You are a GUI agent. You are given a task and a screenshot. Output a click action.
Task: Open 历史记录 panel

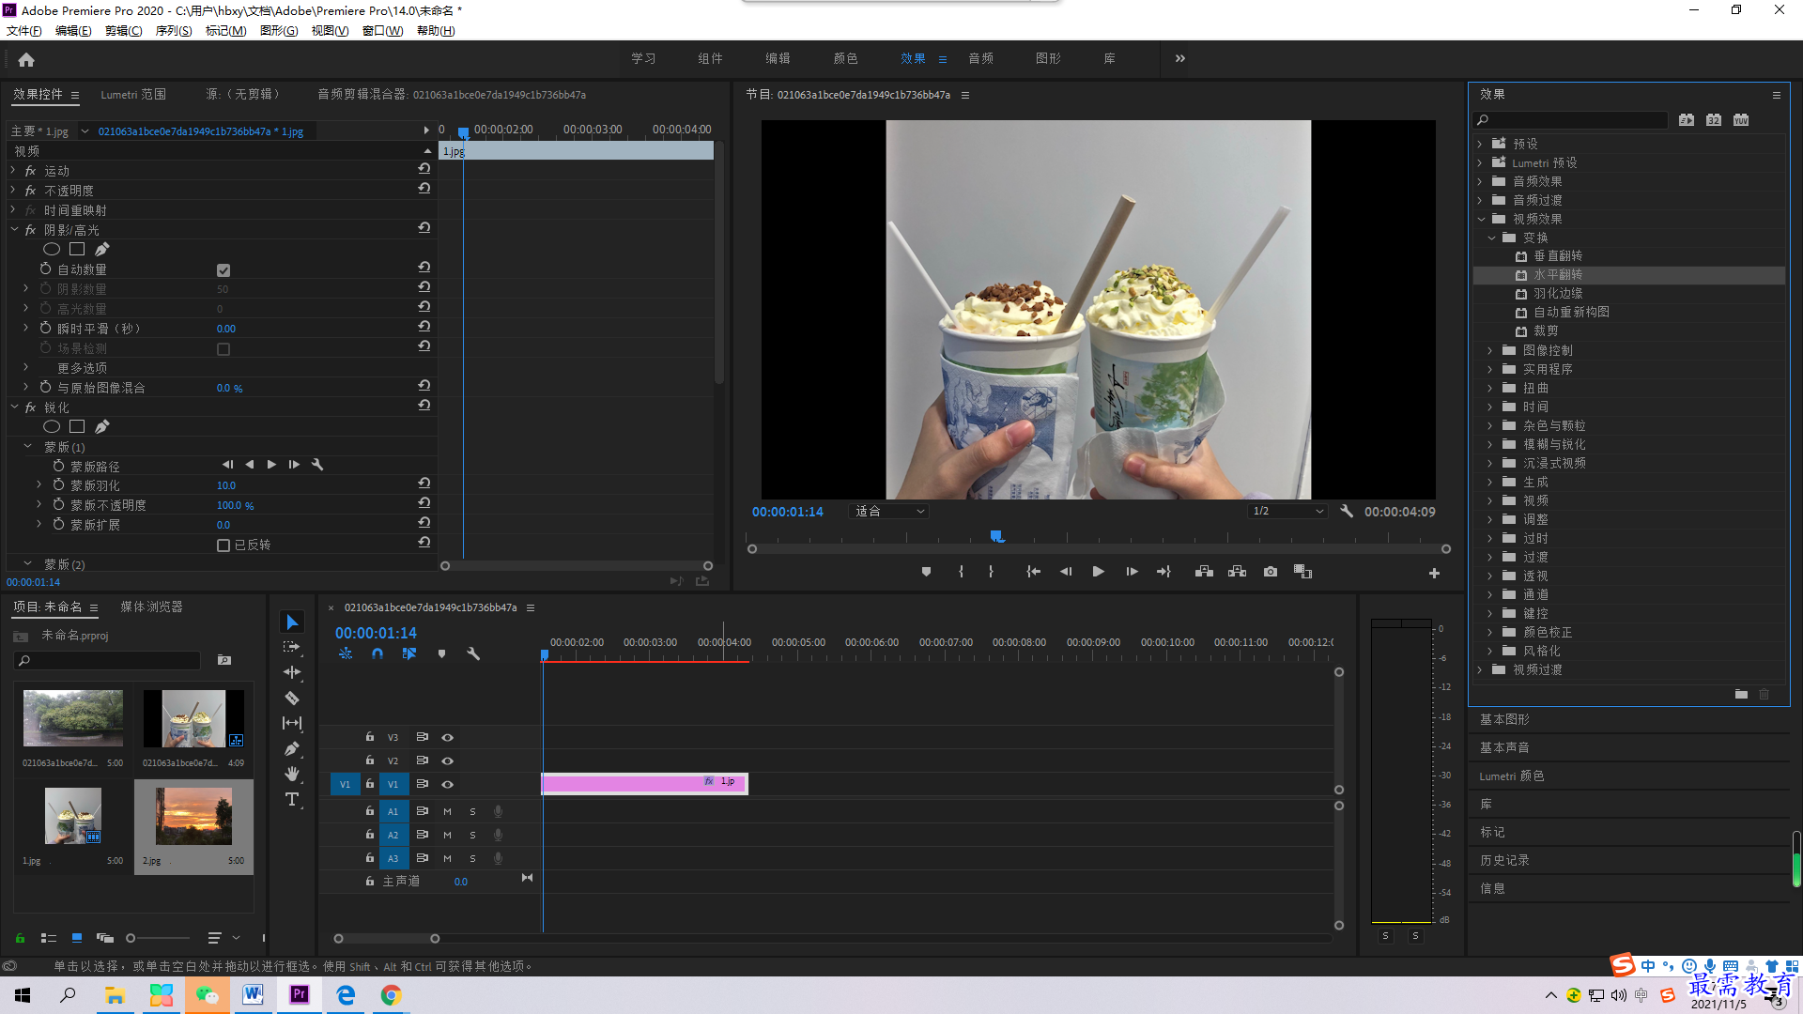click(x=1504, y=860)
